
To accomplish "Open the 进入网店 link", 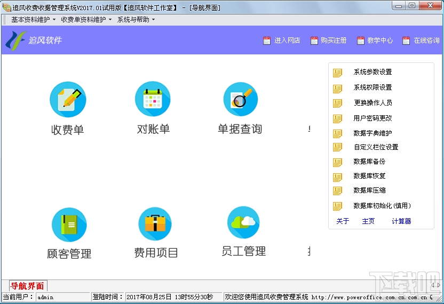I will pyautogui.click(x=287, y=41).
